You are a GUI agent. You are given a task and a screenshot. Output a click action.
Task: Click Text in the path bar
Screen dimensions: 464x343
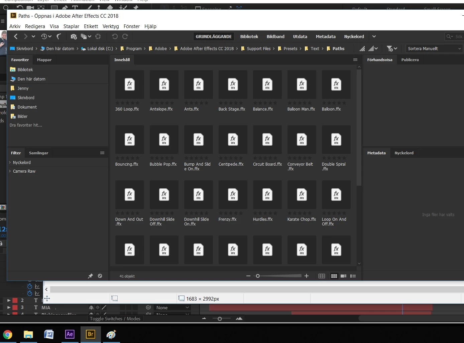(312, 48)
